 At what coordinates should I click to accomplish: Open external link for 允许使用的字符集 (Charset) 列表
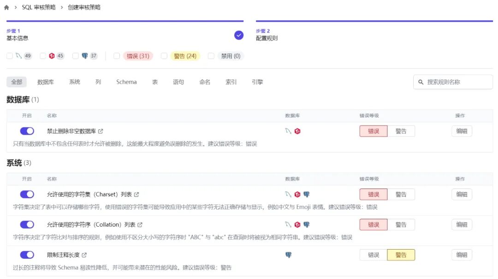pyautogui.click(x=136, y=194)
